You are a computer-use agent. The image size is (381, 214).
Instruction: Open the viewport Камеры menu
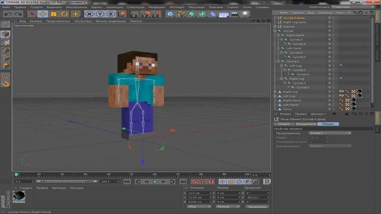coord(36,21)
